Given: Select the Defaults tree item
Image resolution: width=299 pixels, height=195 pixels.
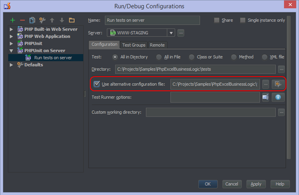Looking at the screenshot, I should click(46, 65).
